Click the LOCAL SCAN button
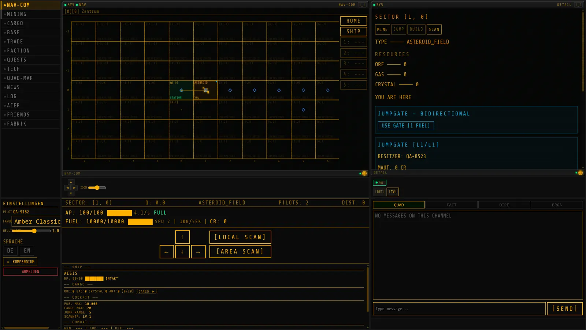 point(240,237)
